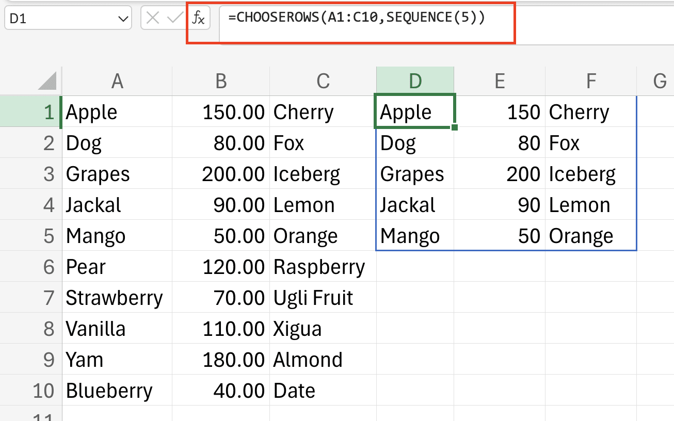674x421 pixels.
Task: Cancel formula entry with X icon
Action: tap(153, 19)
